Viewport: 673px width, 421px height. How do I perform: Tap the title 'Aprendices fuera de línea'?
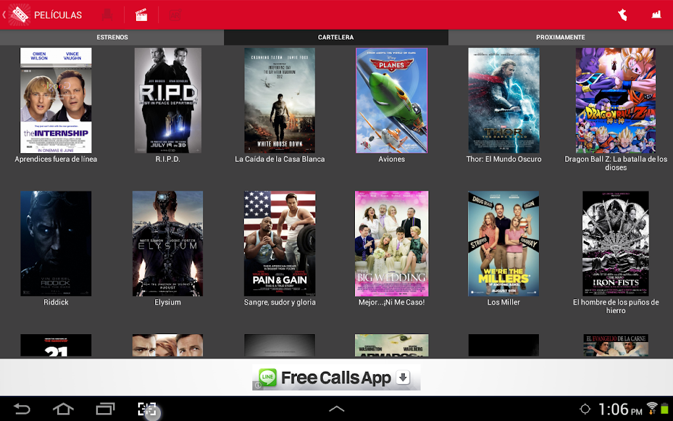point(56,159)
